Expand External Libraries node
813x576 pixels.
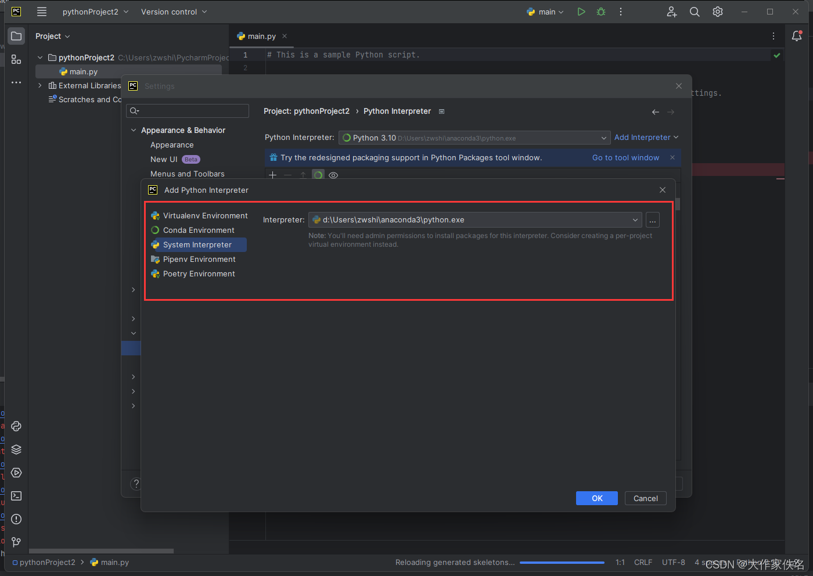point(40,85)
